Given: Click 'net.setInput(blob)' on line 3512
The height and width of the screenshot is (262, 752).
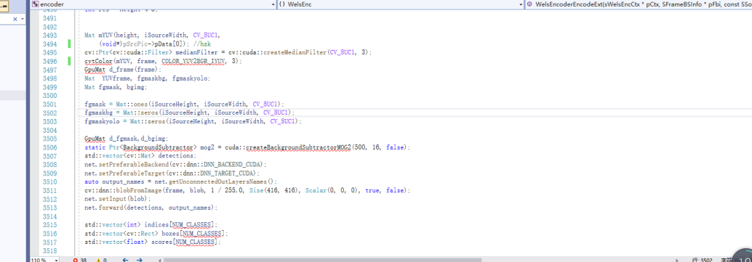Looking at the screenshot, I should click(x=117, y=200).
